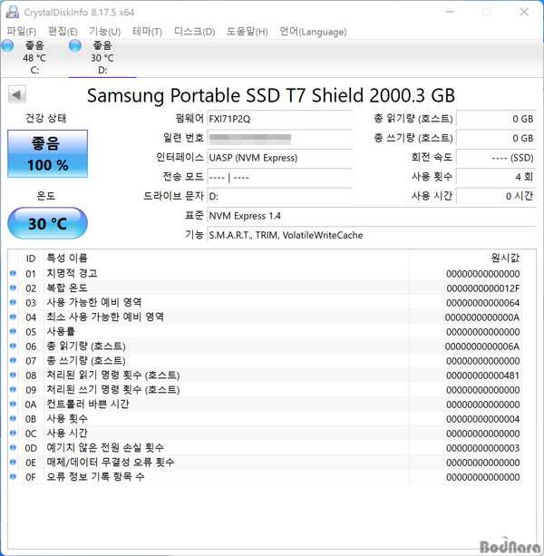Open the 테마(T) menu
This screenshot has width=544, height=556.
(147, 32)
